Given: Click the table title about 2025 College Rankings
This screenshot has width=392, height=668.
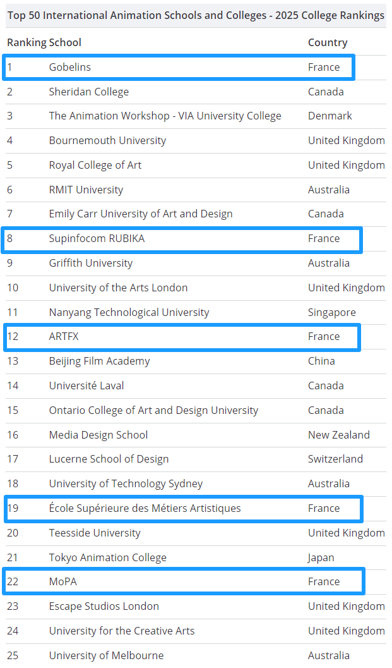Looking at the screenshot, I should [196, 15].
